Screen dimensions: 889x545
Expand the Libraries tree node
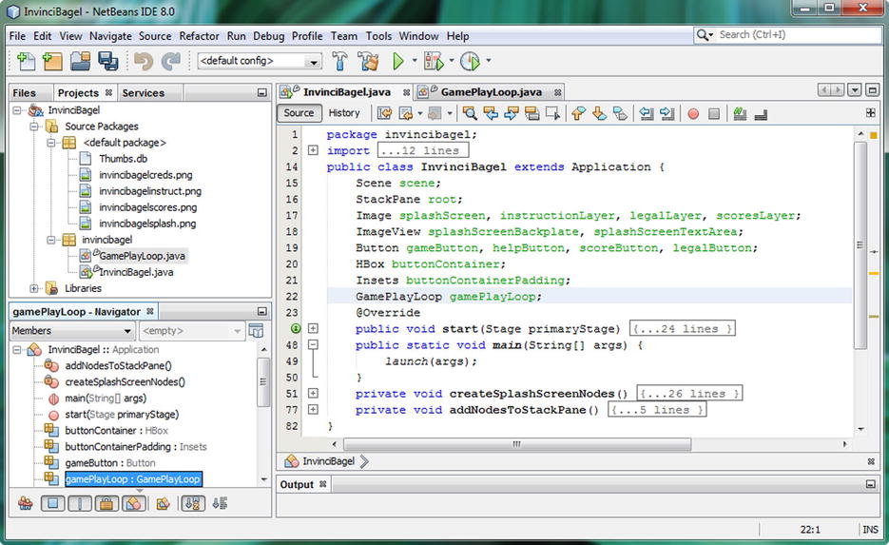(34, 288)
